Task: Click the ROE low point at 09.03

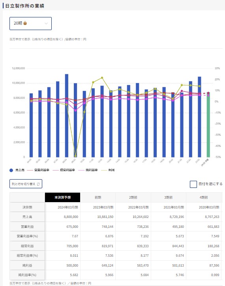Action: click(x=75, y=156)
